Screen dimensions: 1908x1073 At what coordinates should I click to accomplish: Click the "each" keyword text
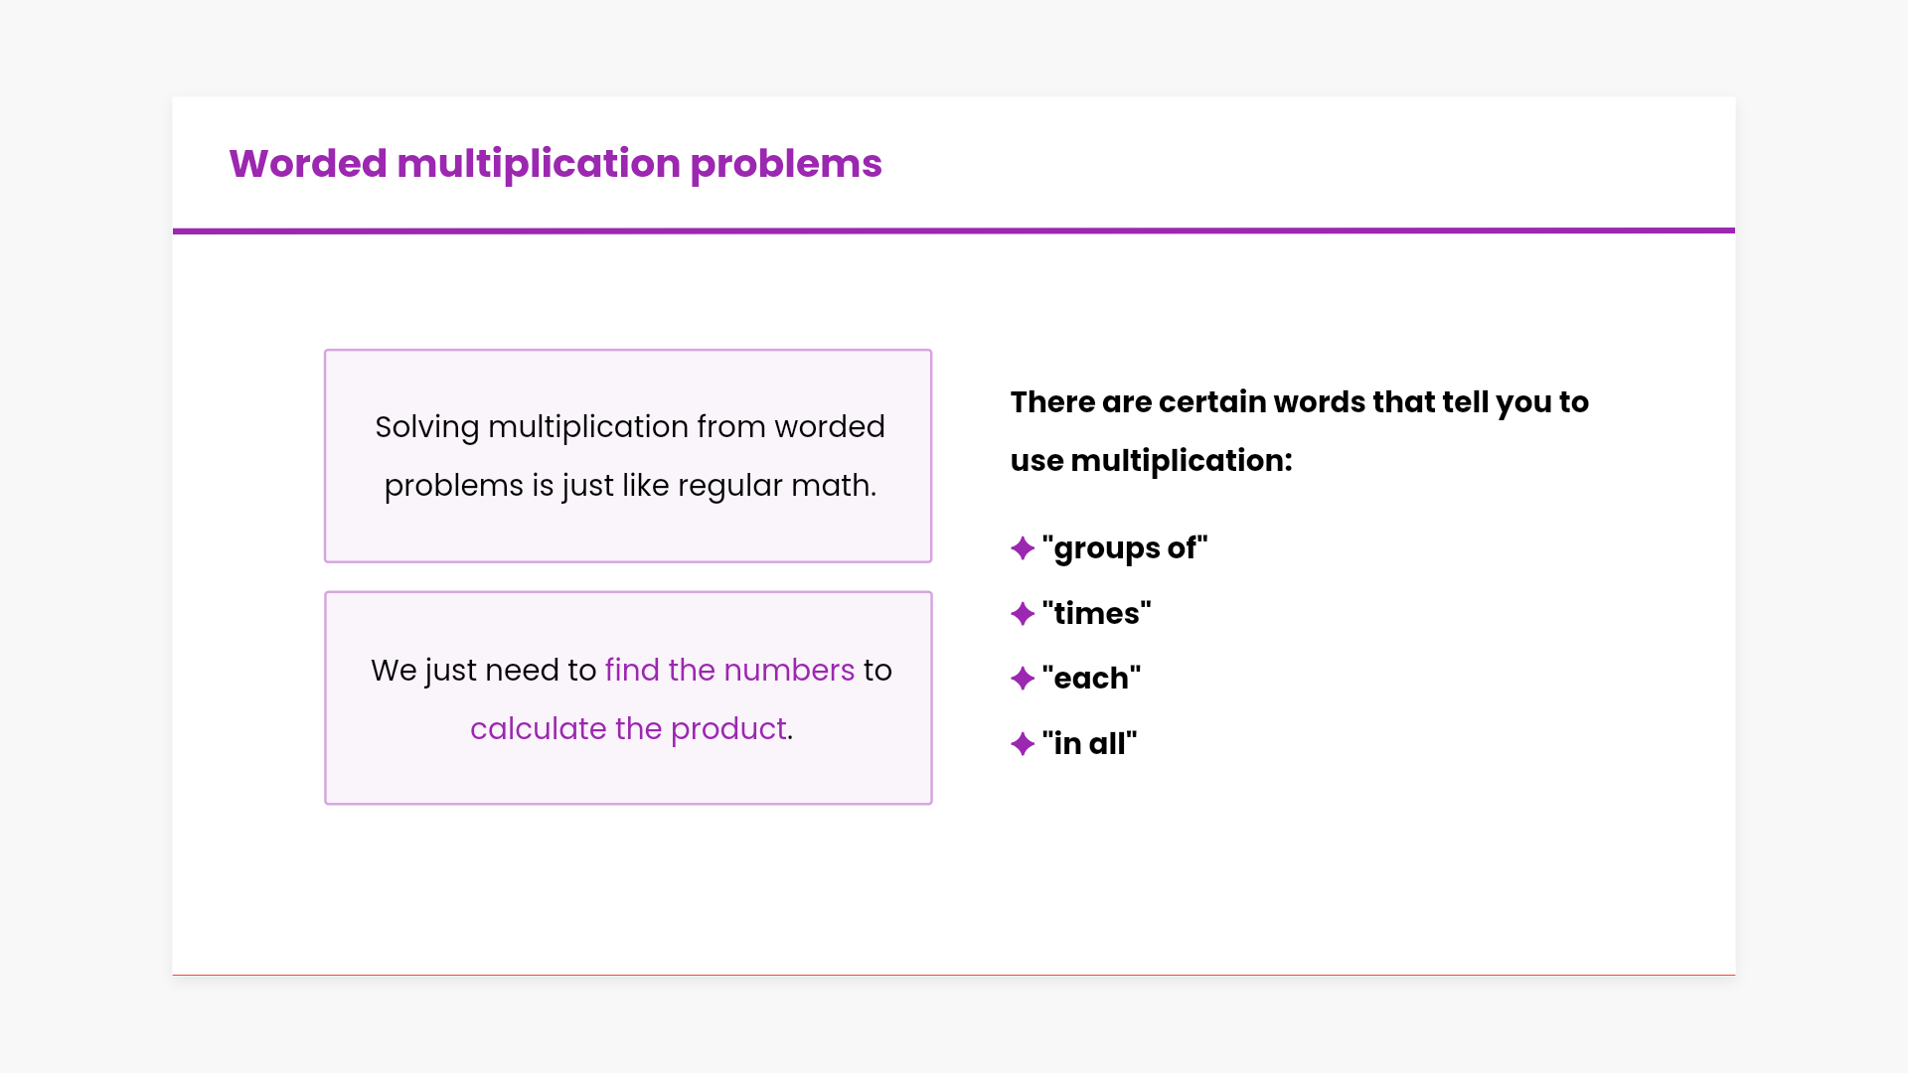point(1092,679)
